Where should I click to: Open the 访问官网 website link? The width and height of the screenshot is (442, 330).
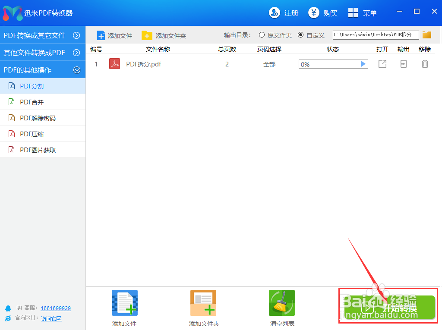(51, 318)
